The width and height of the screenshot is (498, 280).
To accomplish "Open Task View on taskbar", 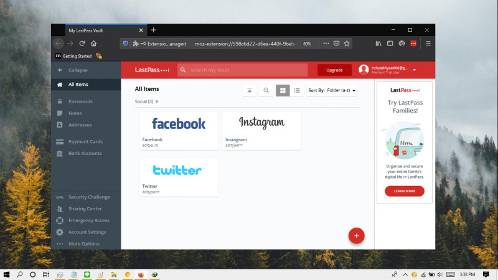I will click(x=45, y=274).
